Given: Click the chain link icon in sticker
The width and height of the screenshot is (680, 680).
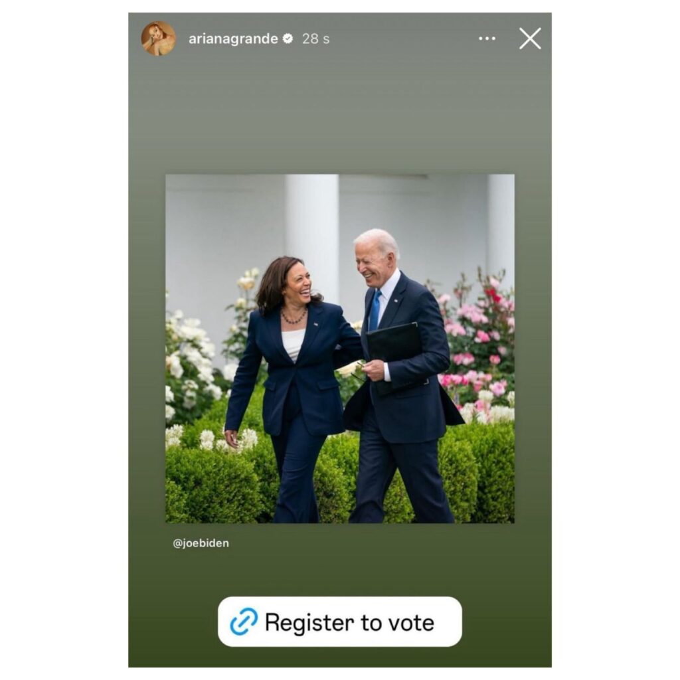Looking at the screenshot, I should 244,622.
